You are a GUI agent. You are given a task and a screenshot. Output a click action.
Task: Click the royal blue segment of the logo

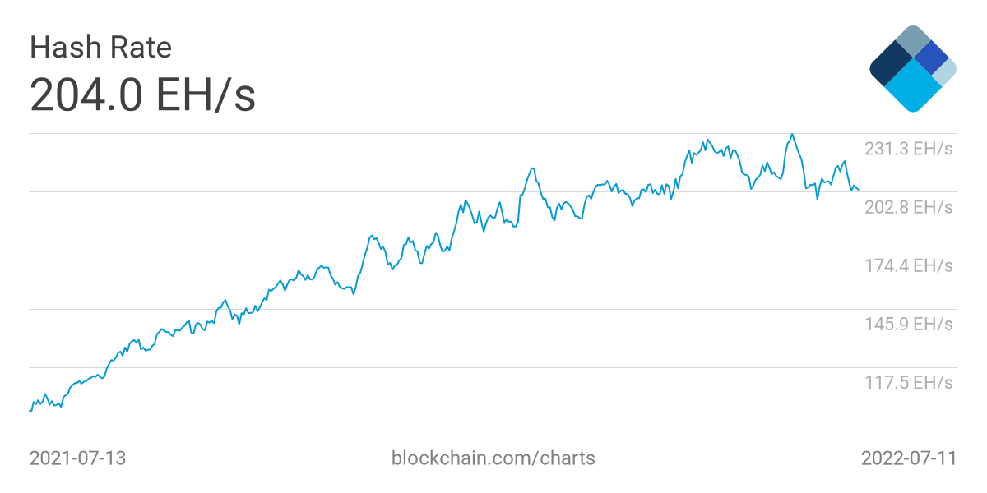tap(932, 56)
